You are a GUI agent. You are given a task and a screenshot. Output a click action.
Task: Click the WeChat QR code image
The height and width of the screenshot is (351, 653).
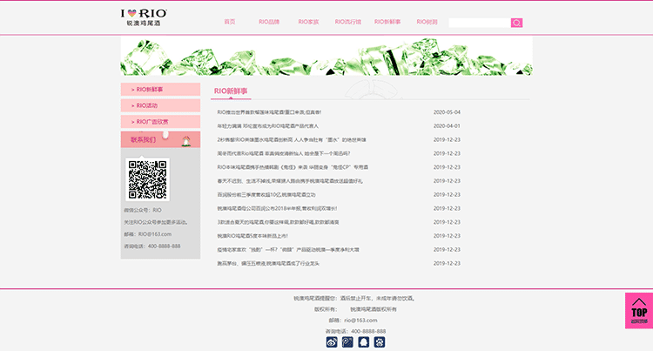click(147, 179)
